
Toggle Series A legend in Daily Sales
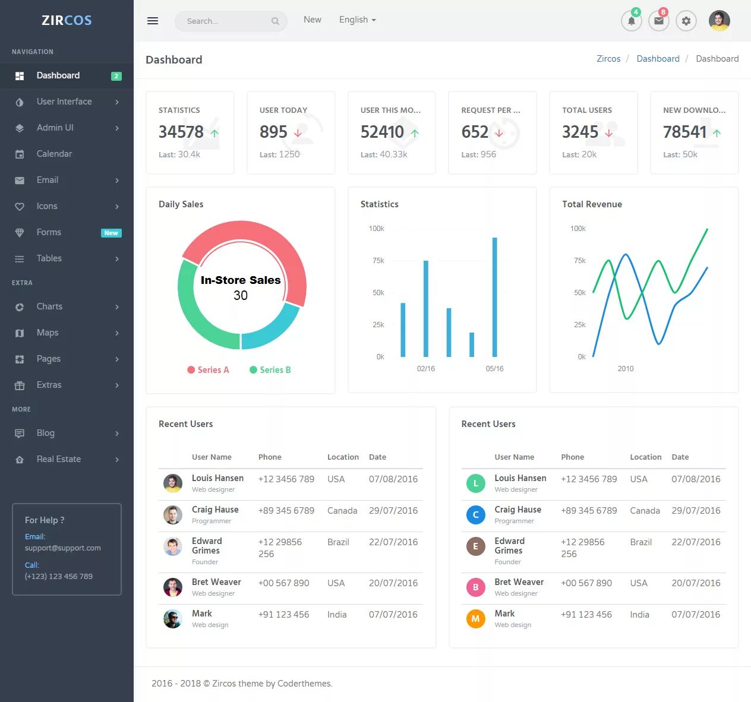tap(208, 370)
